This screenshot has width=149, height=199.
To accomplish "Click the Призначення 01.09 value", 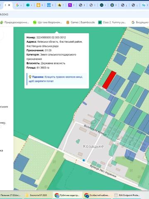I will tap(48, 50).
